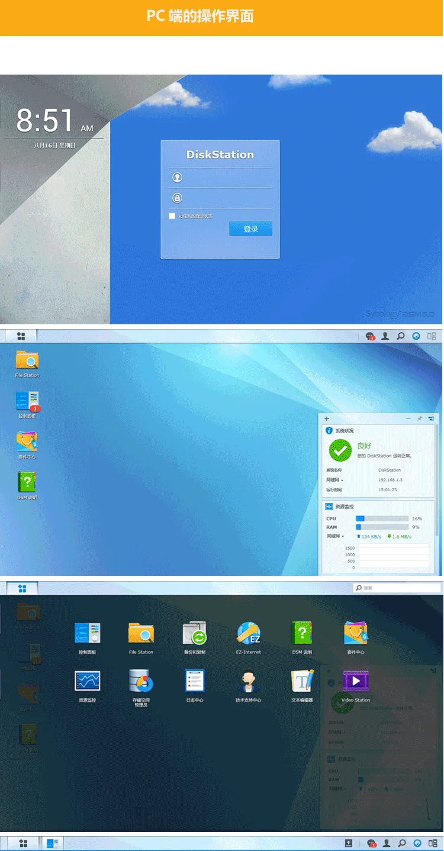
Task: Click the plus icon to add a widget
Action: tap(327, 418)
